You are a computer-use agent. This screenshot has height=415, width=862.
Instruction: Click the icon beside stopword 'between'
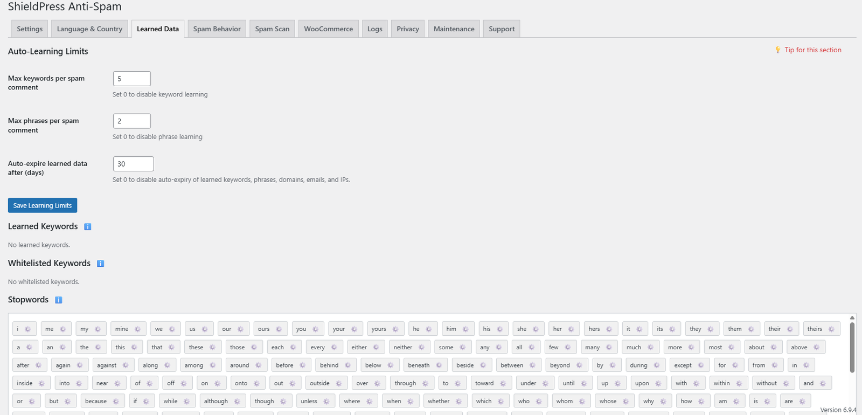pyautogui.click(x=532, y=365)
